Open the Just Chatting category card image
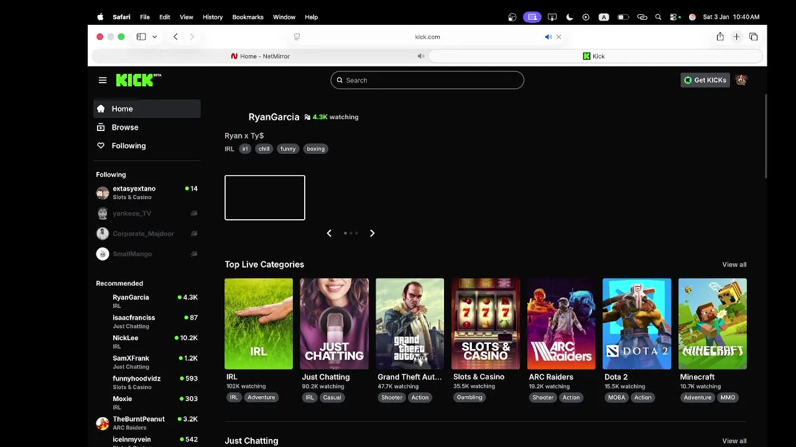Viewport: 796px width, 447px height. pyautogui.click(x=335, y=323)
